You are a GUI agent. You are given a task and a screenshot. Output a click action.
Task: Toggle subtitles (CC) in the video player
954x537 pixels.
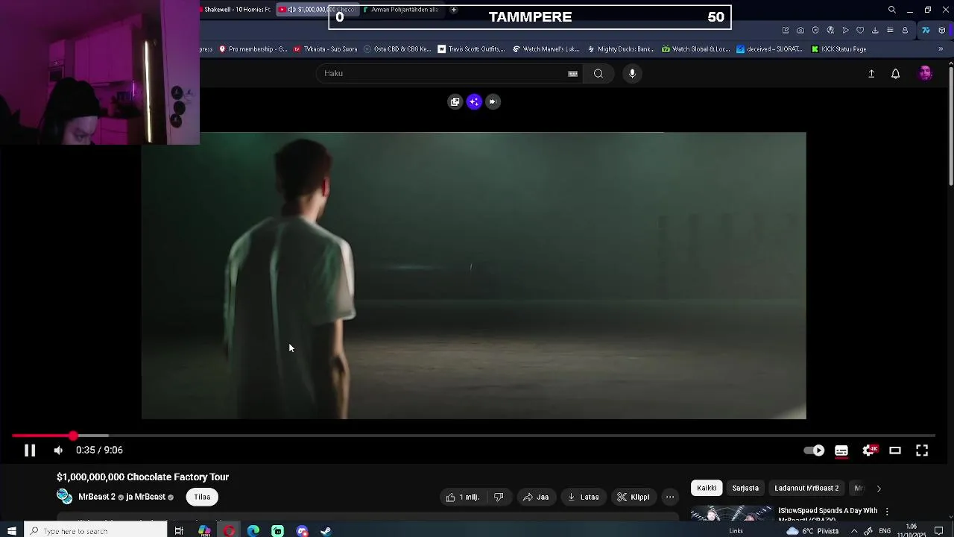point(841,450)
